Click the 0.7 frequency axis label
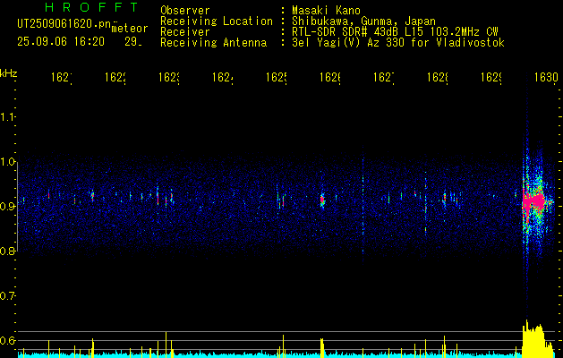 coord(7,295)
